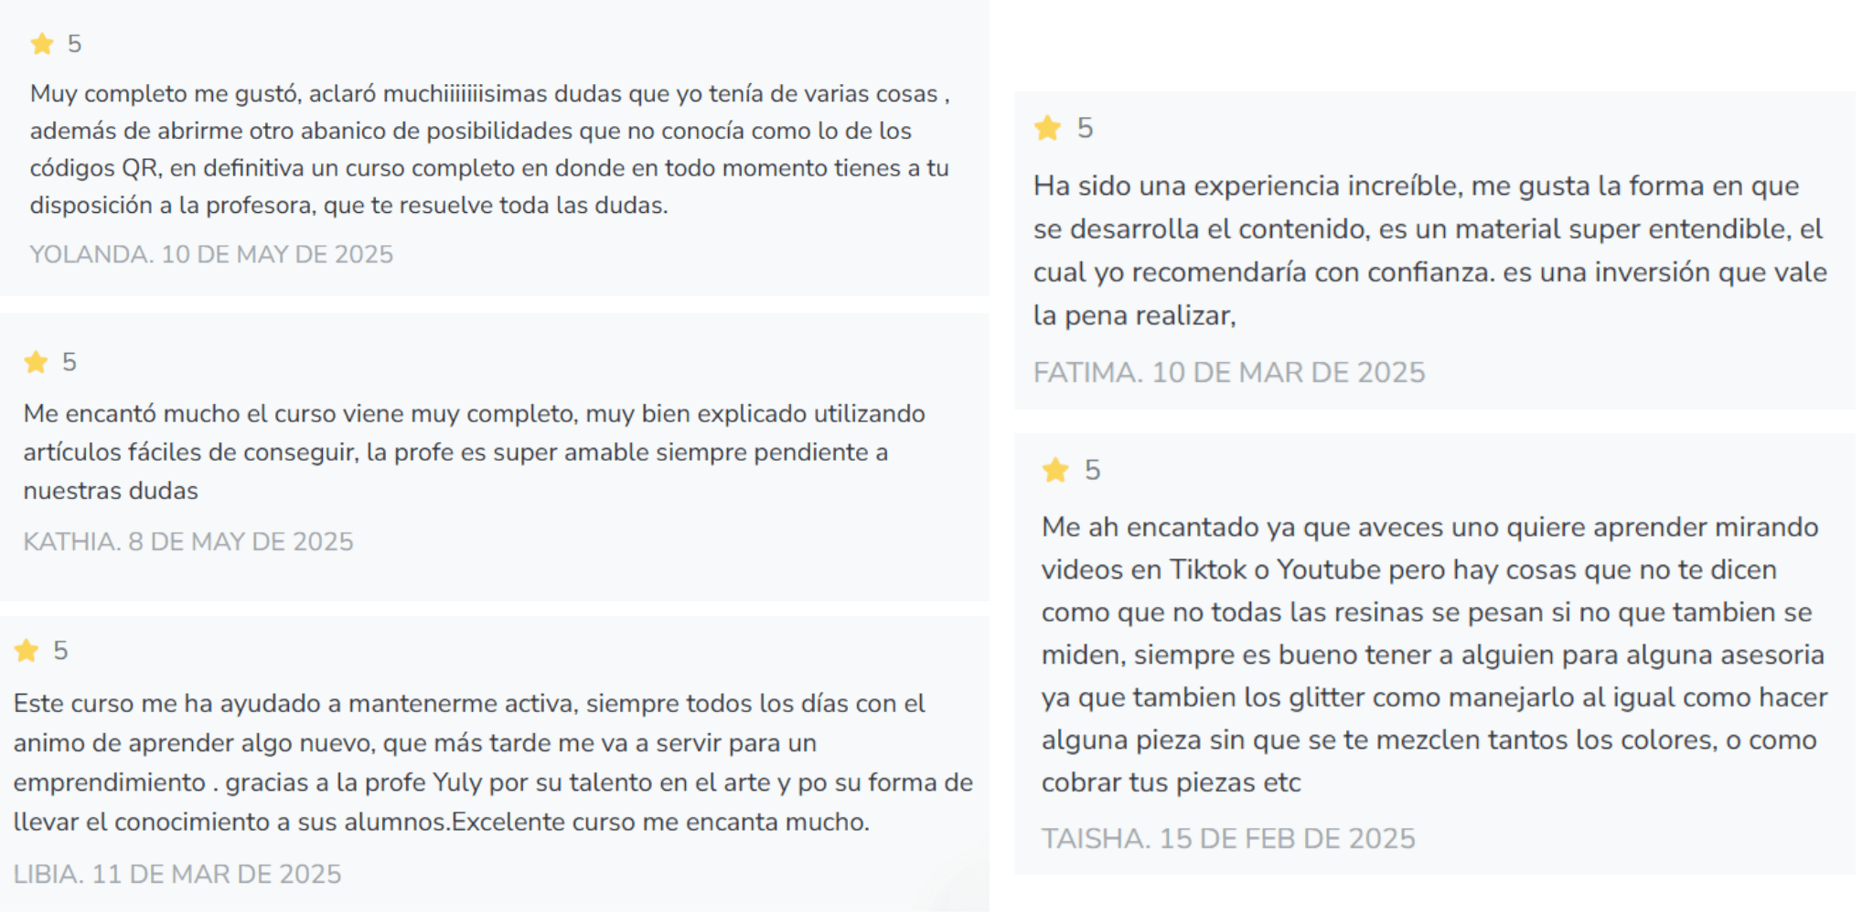1873x914 pixels.
Task: Click the star icon in Kathia's review
Action: point(36,362)
